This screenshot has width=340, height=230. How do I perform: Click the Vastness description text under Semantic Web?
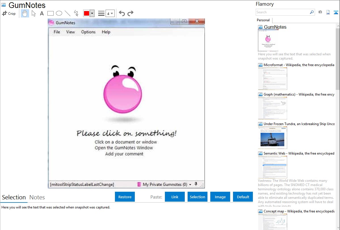tap(296, 193)
